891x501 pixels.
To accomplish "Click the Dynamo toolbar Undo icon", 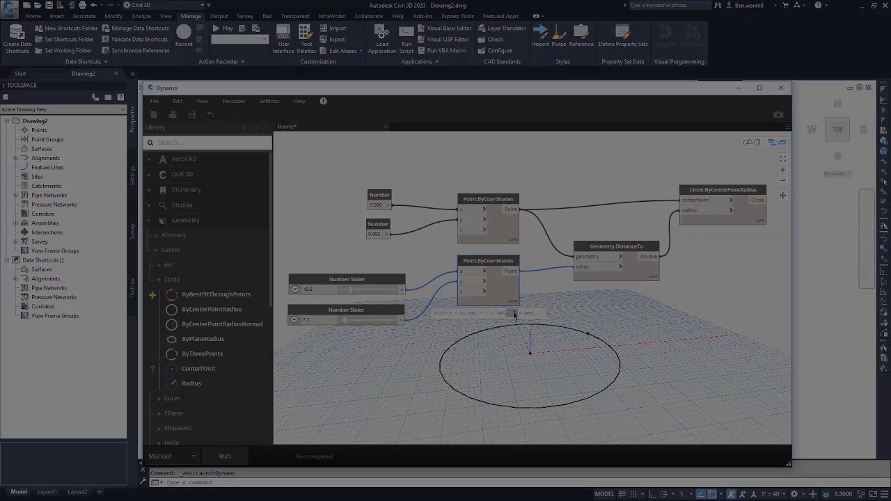I will pyautogui.click(x=210, y=115).
